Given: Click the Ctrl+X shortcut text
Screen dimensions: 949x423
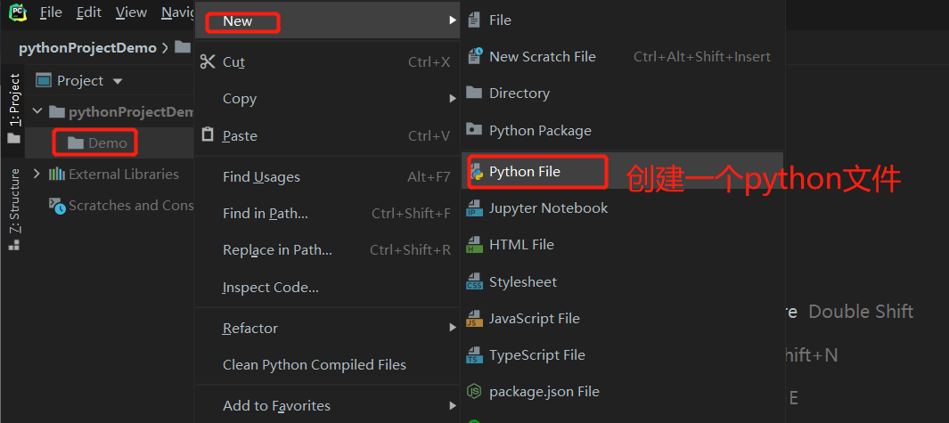Looking at the screenshot, I should click(430, 61).
